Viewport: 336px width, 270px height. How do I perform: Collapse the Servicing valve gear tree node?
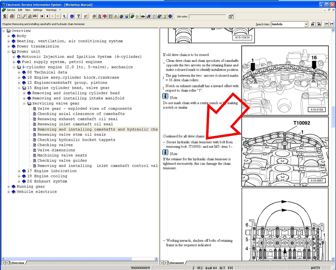click(x=24, y=103)
